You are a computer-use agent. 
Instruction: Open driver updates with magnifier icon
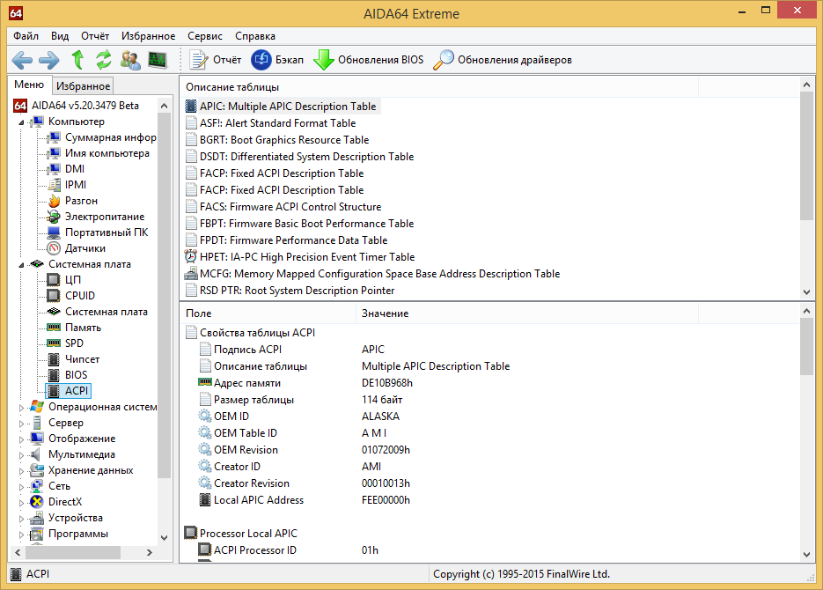pyautogui.click(x=503, y=60)
